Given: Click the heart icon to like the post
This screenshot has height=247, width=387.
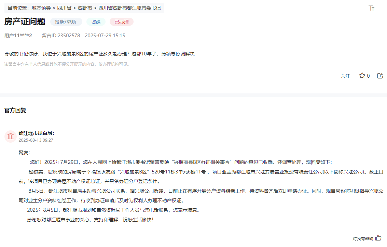Looking at the screenshot, I should 362,76.
